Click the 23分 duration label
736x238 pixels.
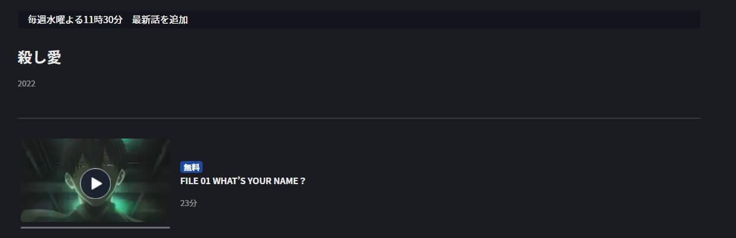click(188, 203)
